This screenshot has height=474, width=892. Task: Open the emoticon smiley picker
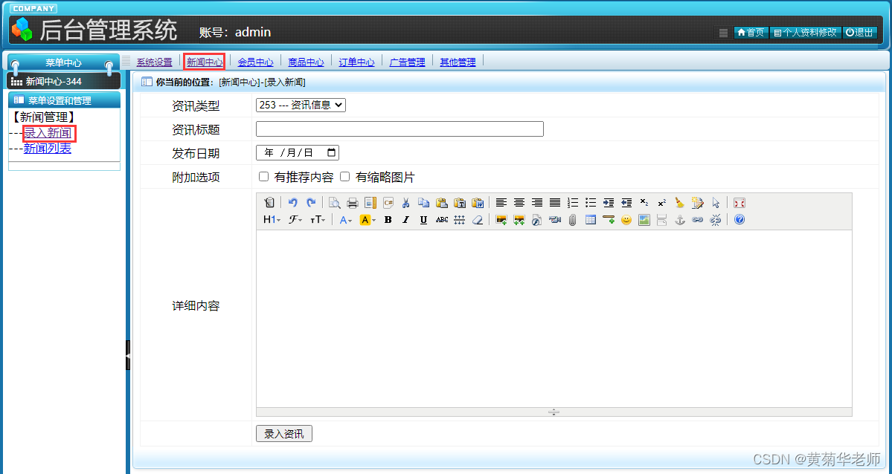[x=626, y=220]
